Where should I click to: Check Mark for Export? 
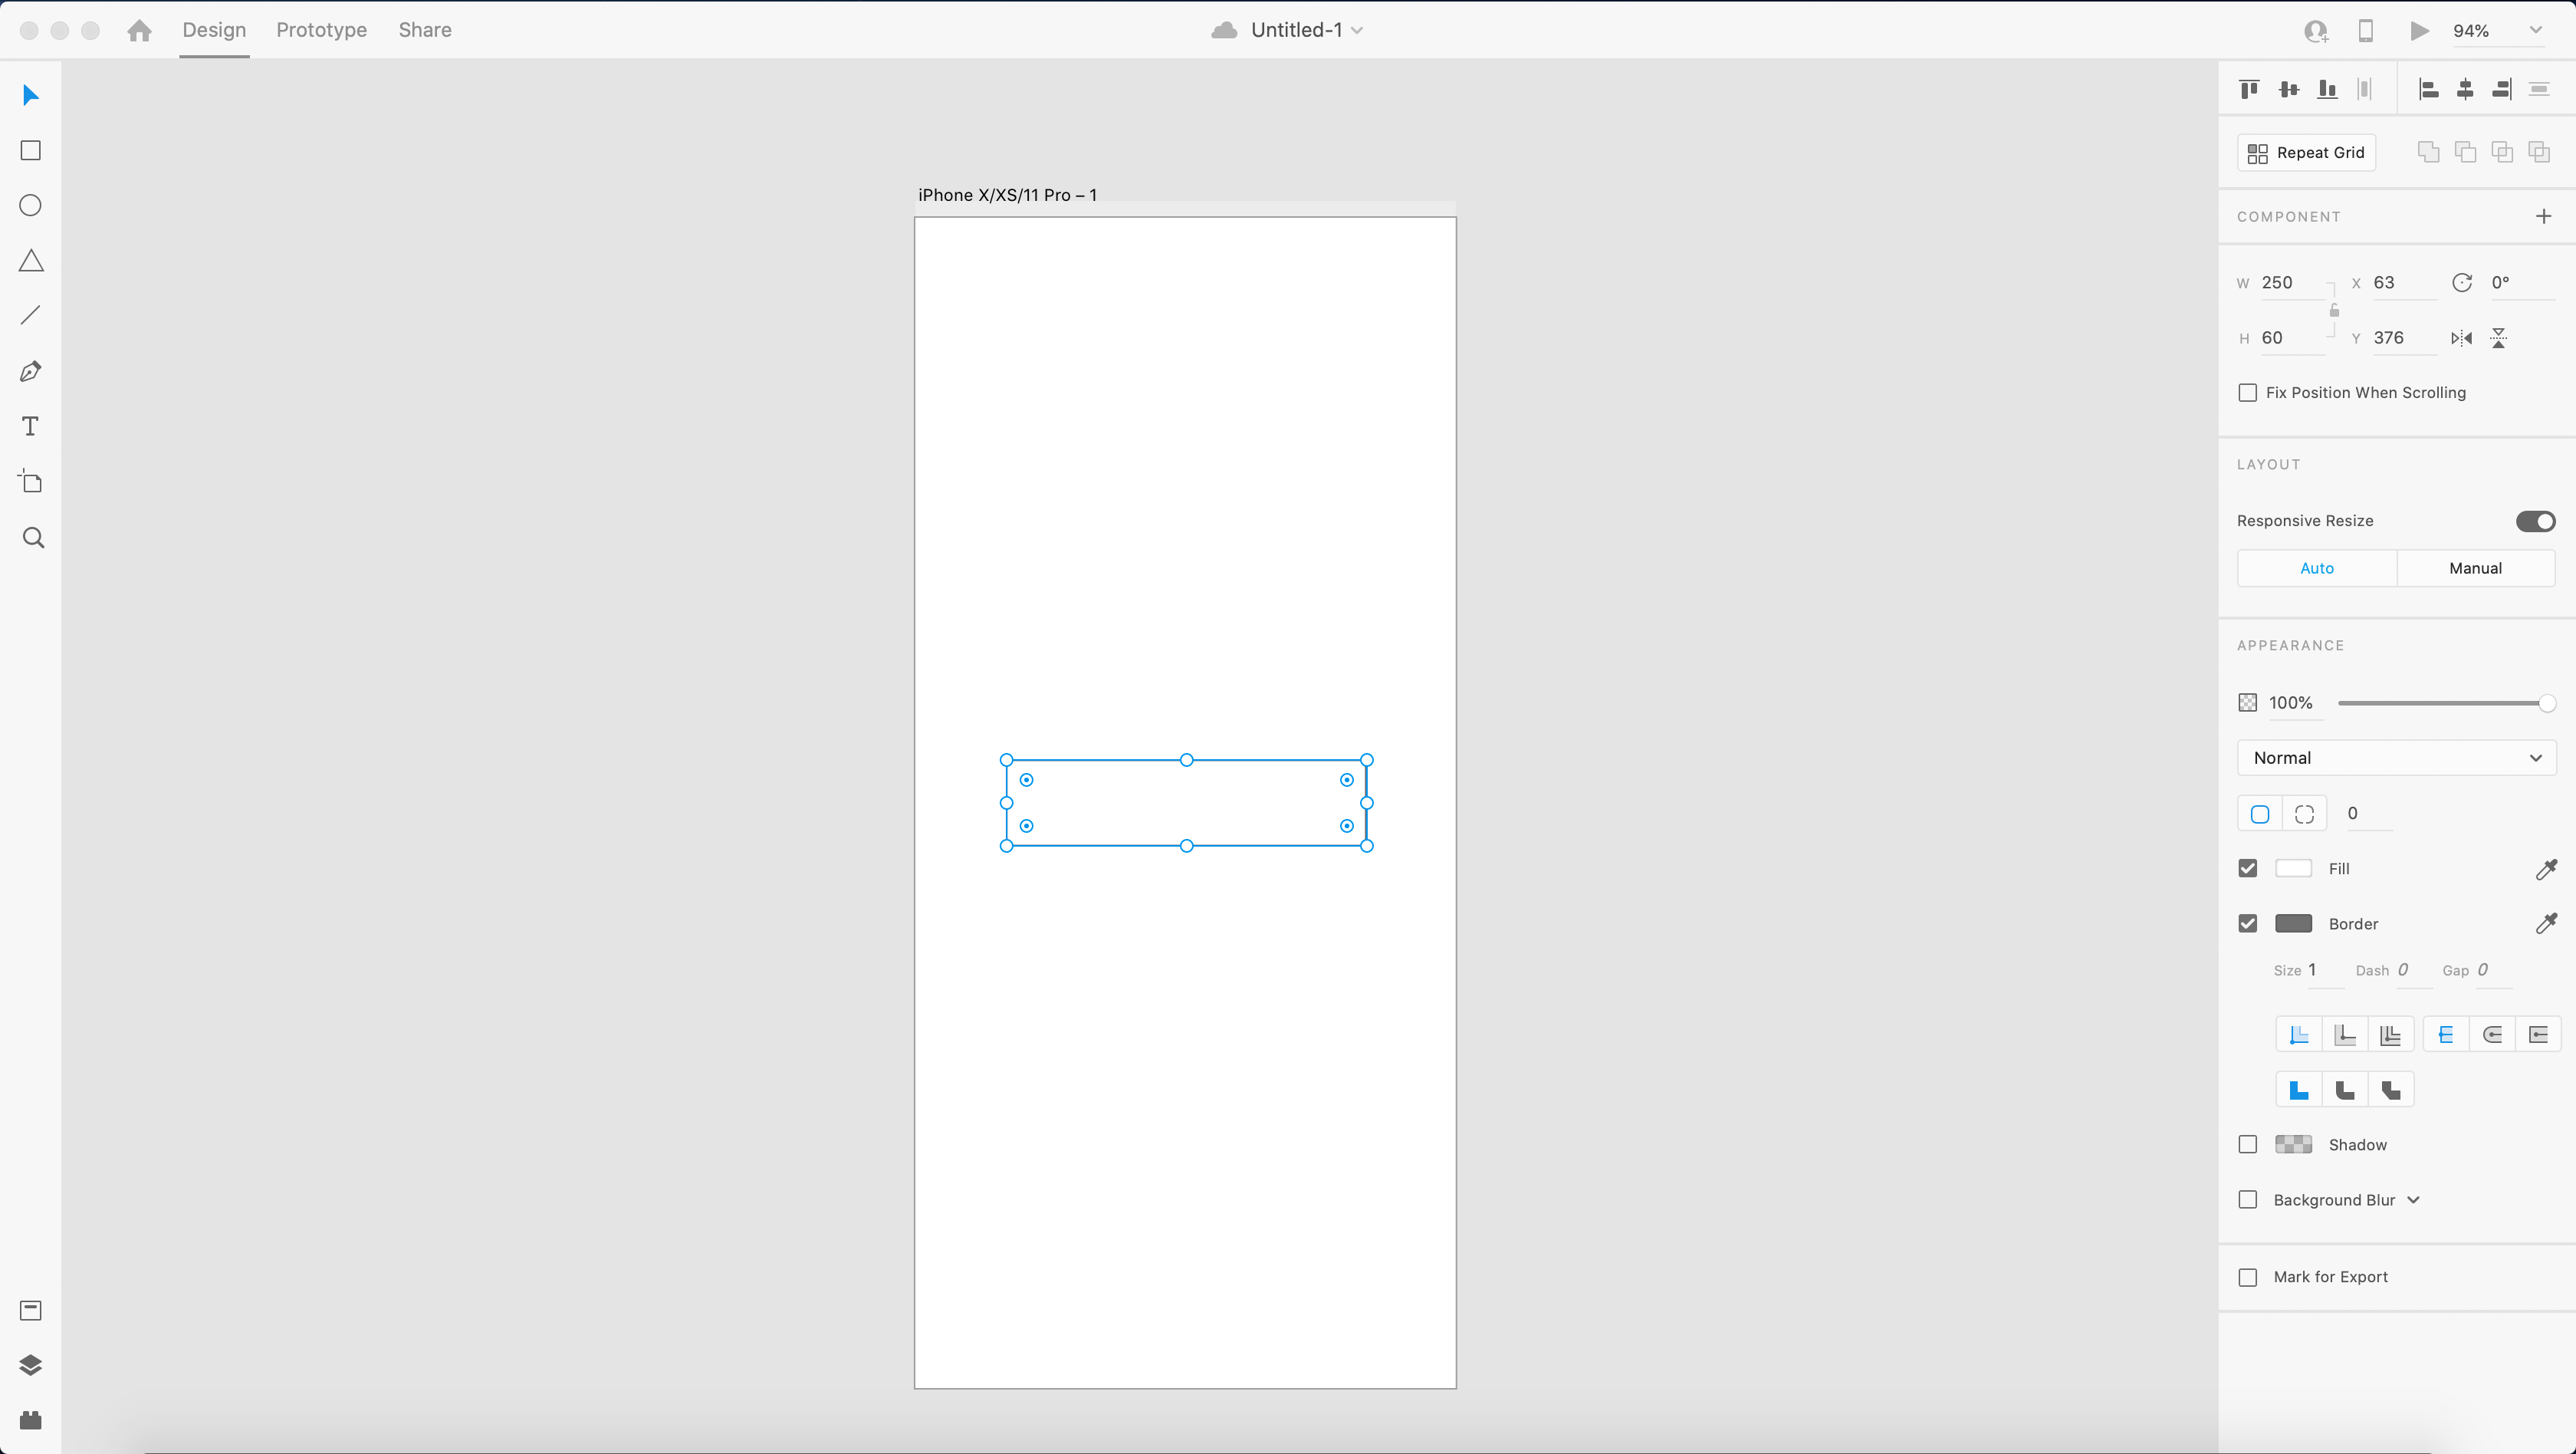tap(2248, 1277)
